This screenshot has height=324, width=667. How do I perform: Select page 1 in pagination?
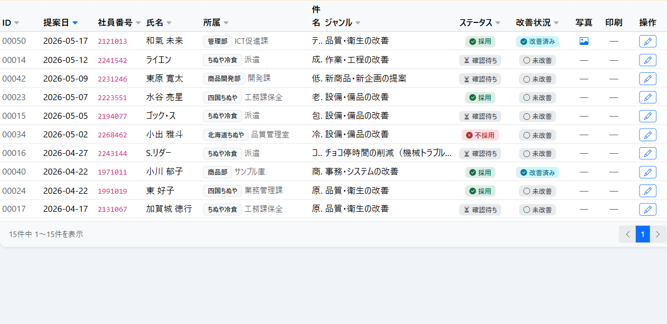643,234
